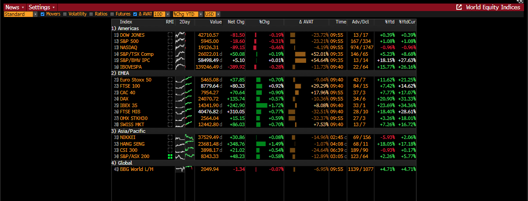Click the RMI icon for CSI 300

pyautogui.click(x=170, y=150)
